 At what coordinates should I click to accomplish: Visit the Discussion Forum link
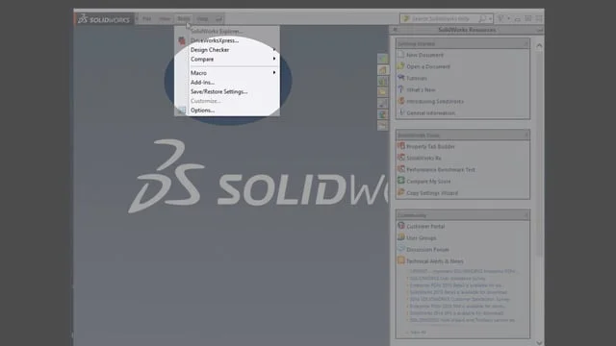427,250
